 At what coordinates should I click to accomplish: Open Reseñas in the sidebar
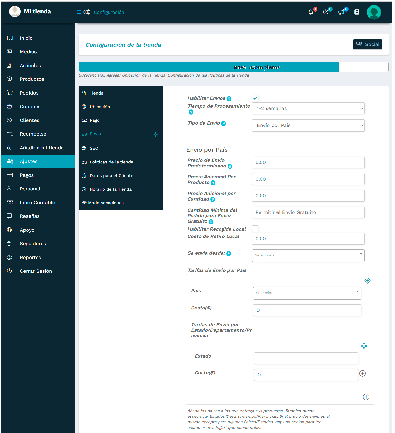pyautogui.click(x=38, y=216)
